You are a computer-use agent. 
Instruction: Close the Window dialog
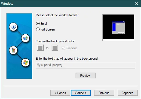pos(137,4)
